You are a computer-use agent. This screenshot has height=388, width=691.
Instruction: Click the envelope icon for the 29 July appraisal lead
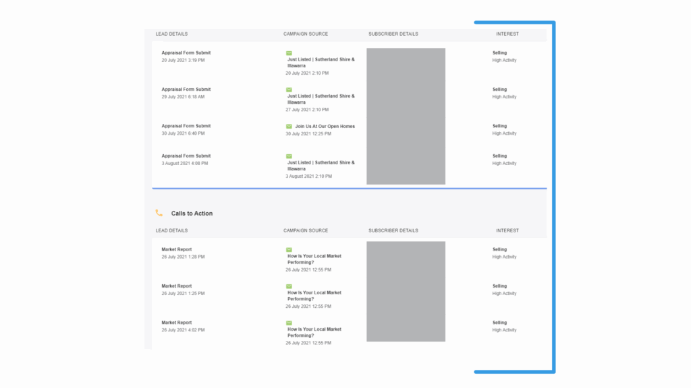tap(289, 90)
